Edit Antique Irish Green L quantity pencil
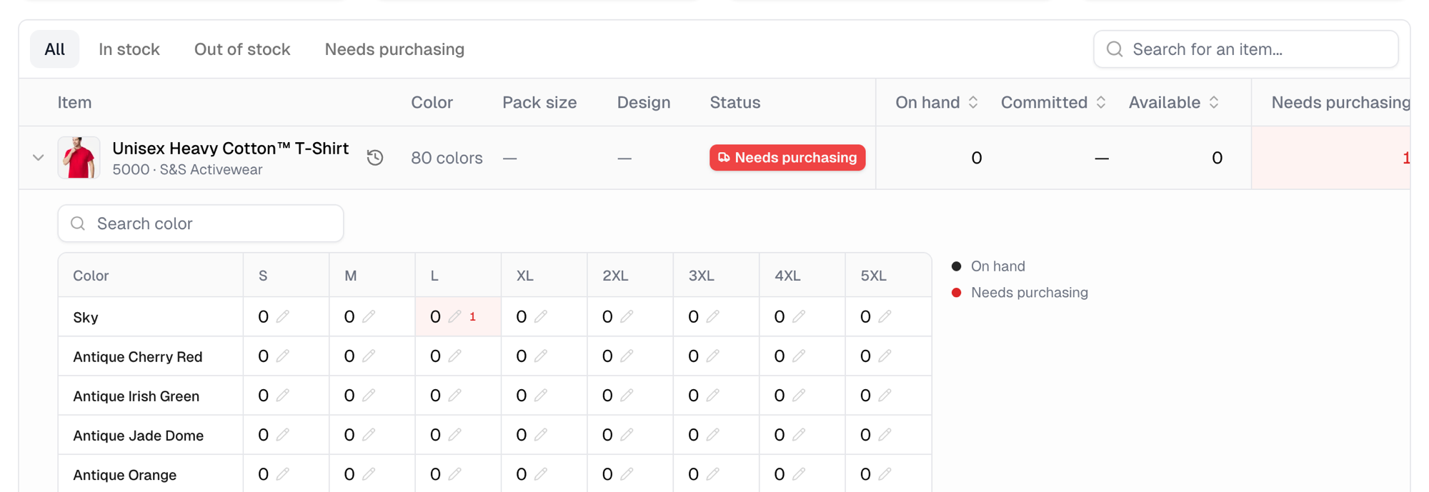Viewport: 1429px width, 492px height. coord(454,395)
